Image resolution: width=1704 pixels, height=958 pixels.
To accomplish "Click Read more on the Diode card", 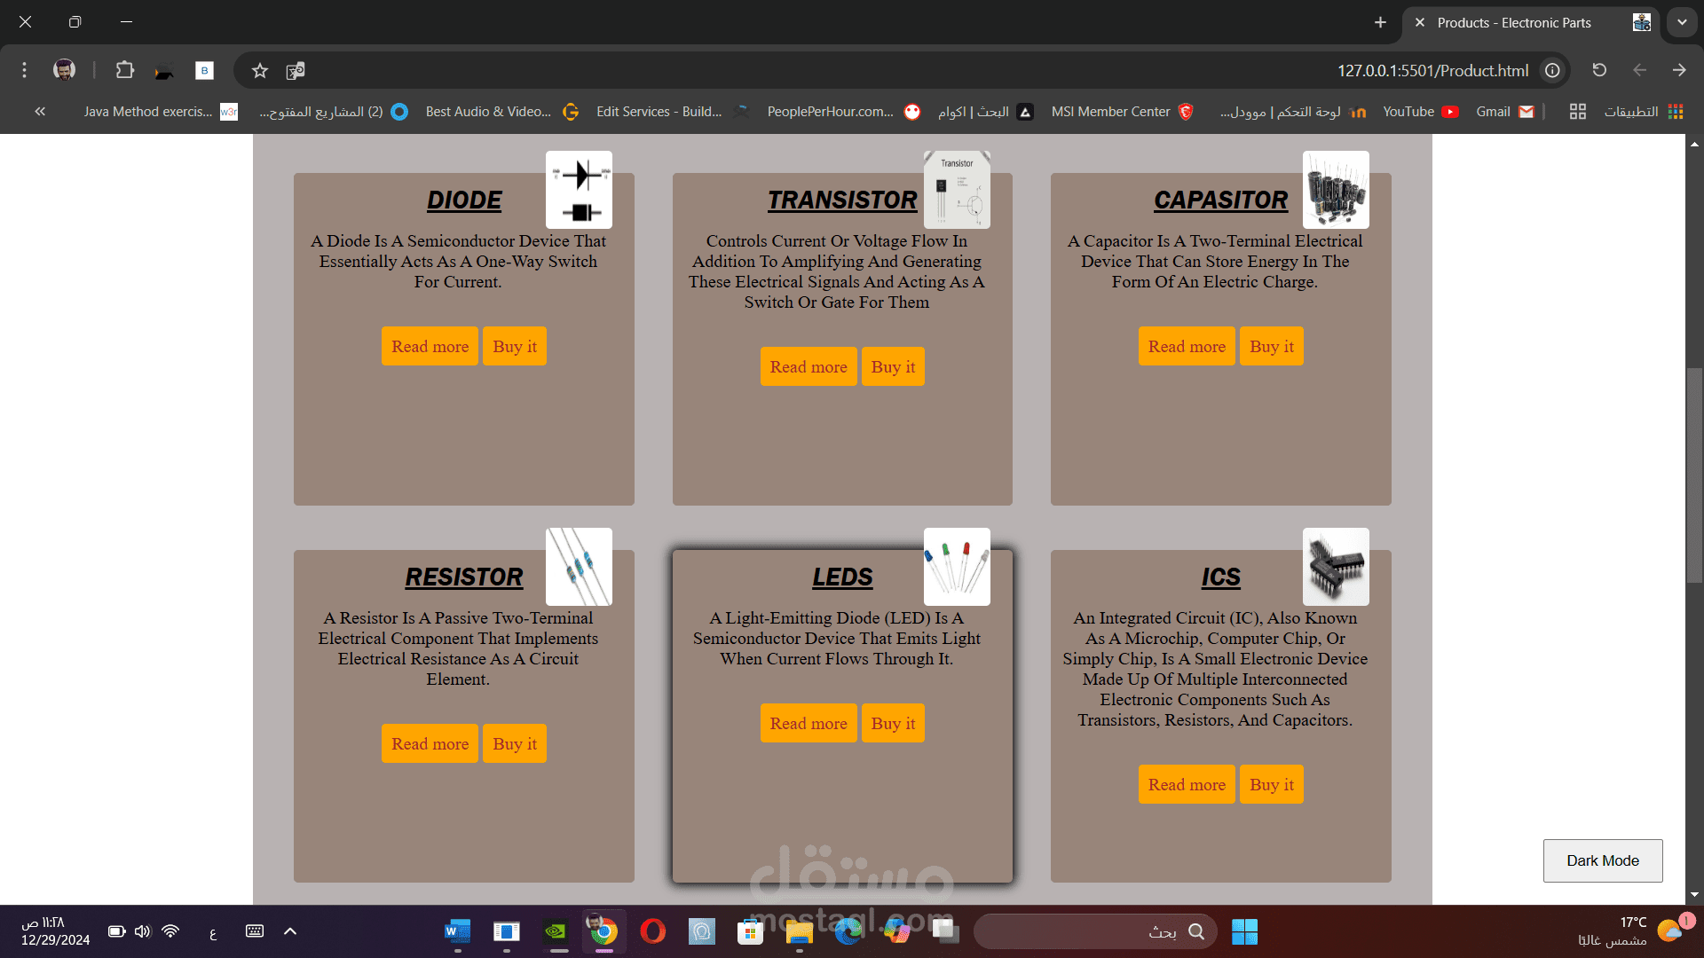I will click(430, 347).
